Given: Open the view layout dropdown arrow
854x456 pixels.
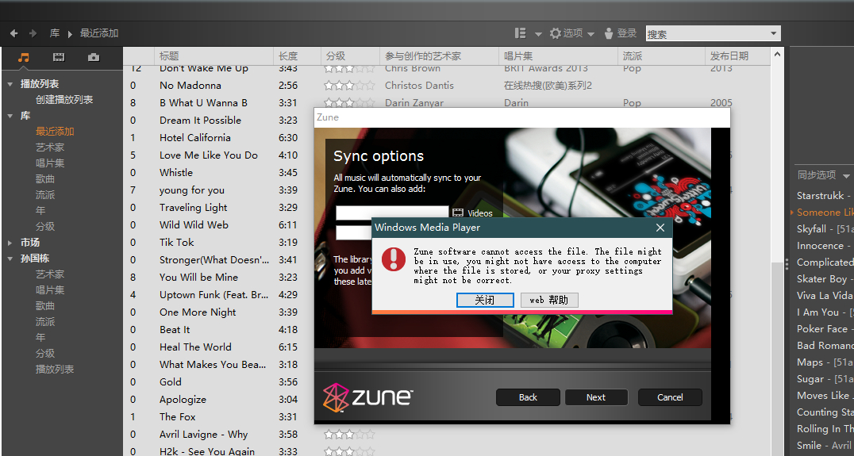Looking at the screenshot, I should (x=538, y=34).
